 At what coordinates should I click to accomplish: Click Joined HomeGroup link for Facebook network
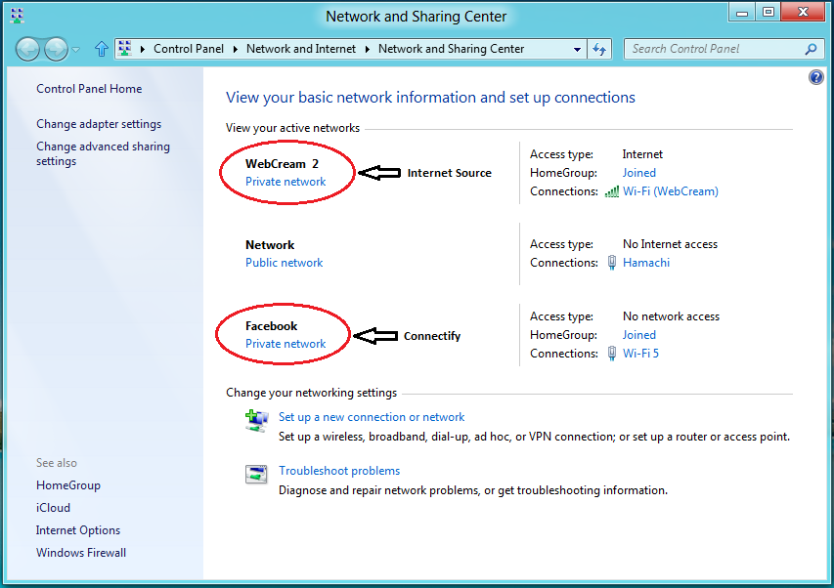tap(638, 335)
